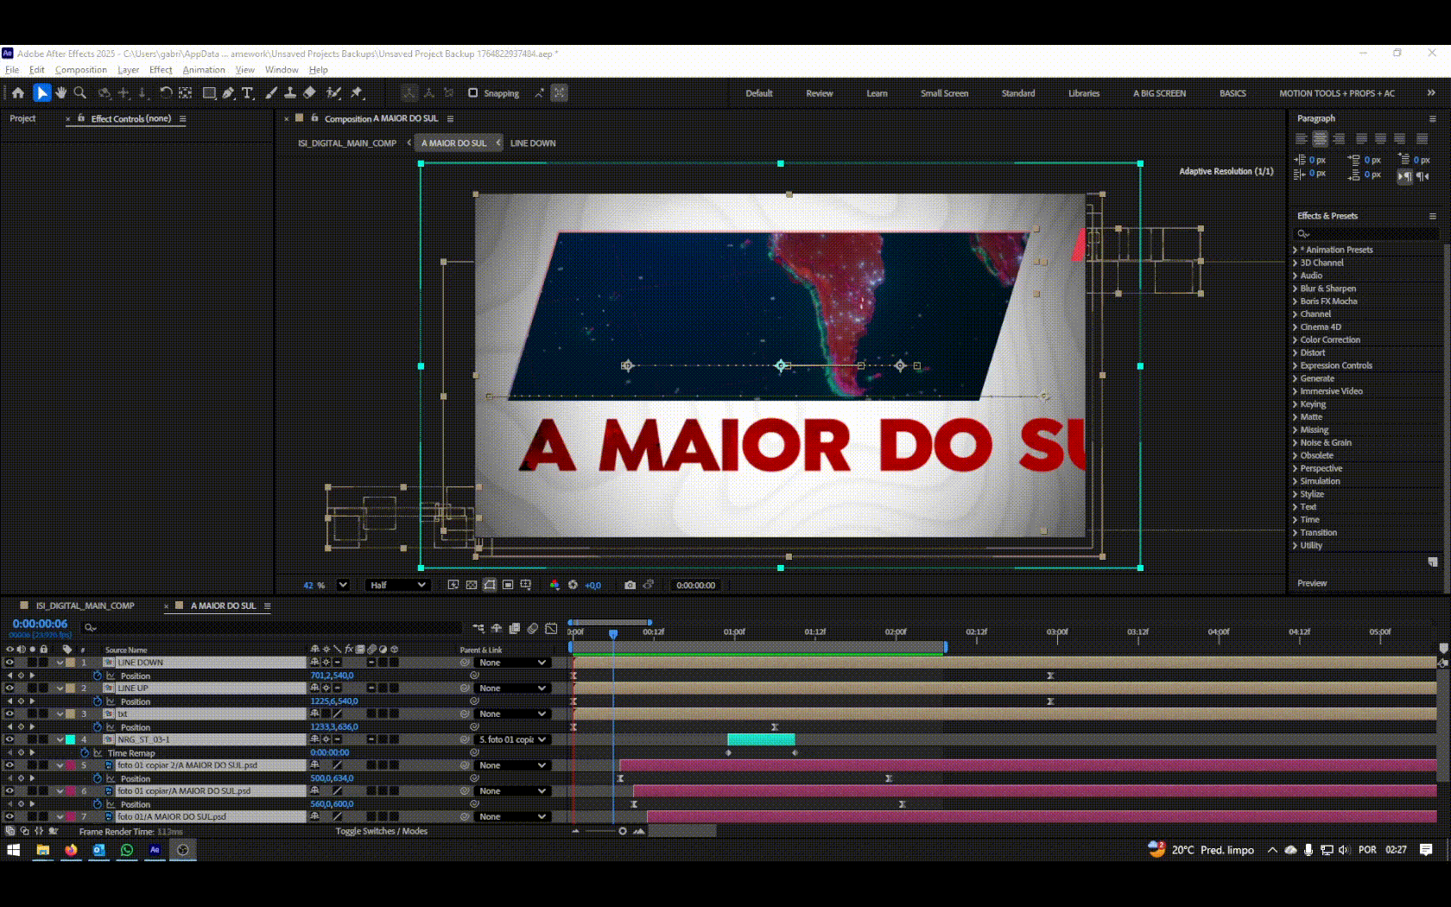This screenshot has width=1451, height=907.
Task: Expand the Color Correction effects category
Action: [1296, 339]
